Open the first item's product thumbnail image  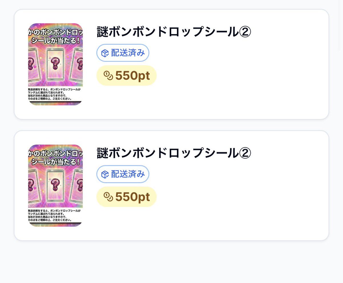coord(55,64)
